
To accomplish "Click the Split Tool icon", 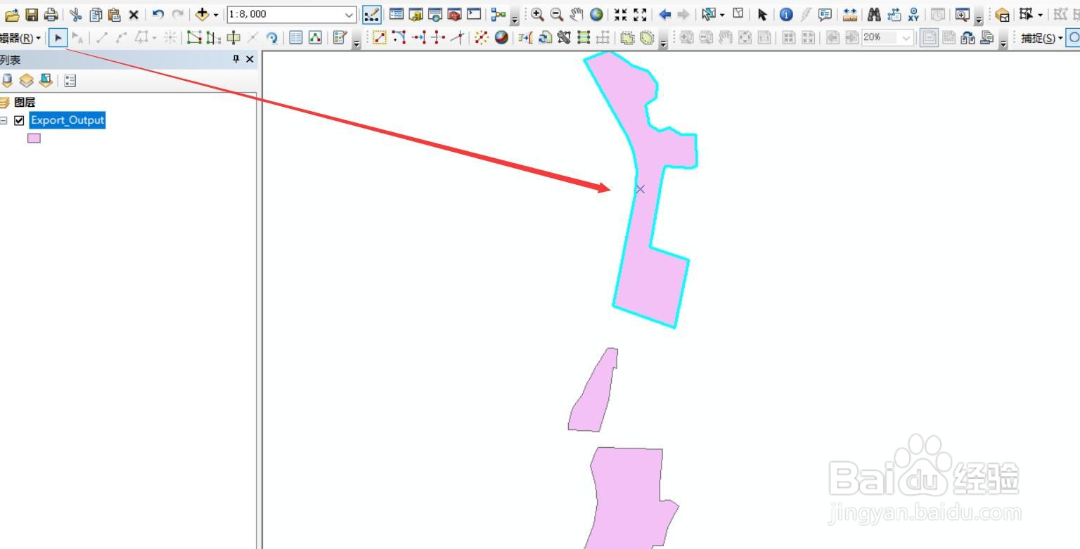I will pyautogui.click(x=252, y=38).
